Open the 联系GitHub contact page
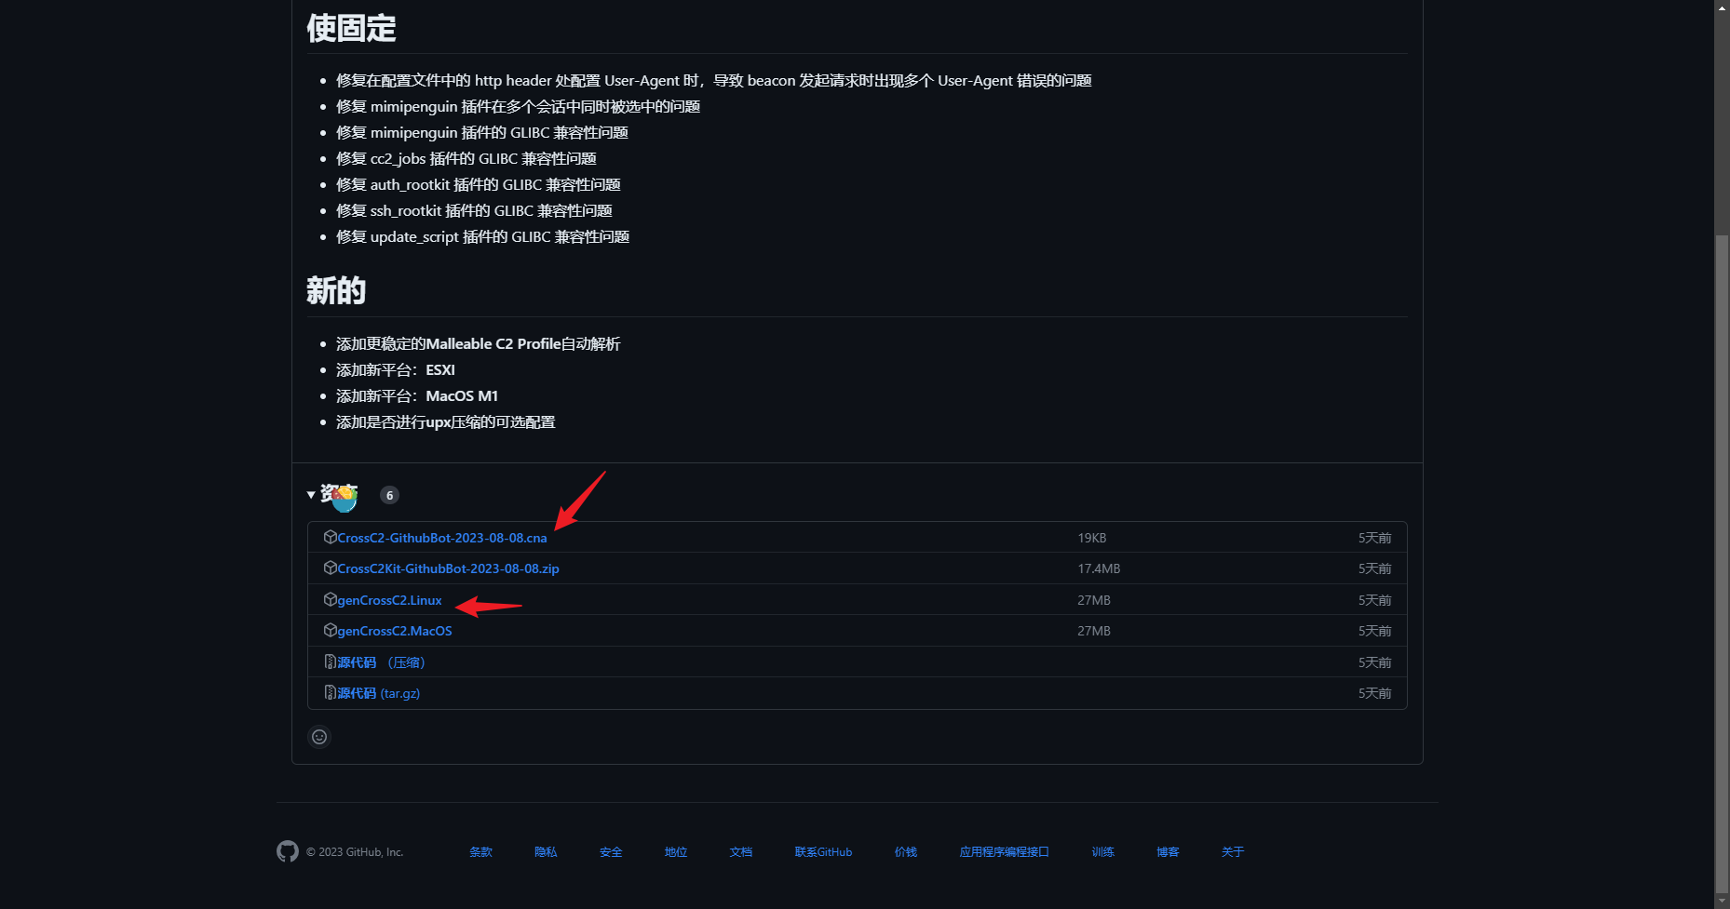 822,851
